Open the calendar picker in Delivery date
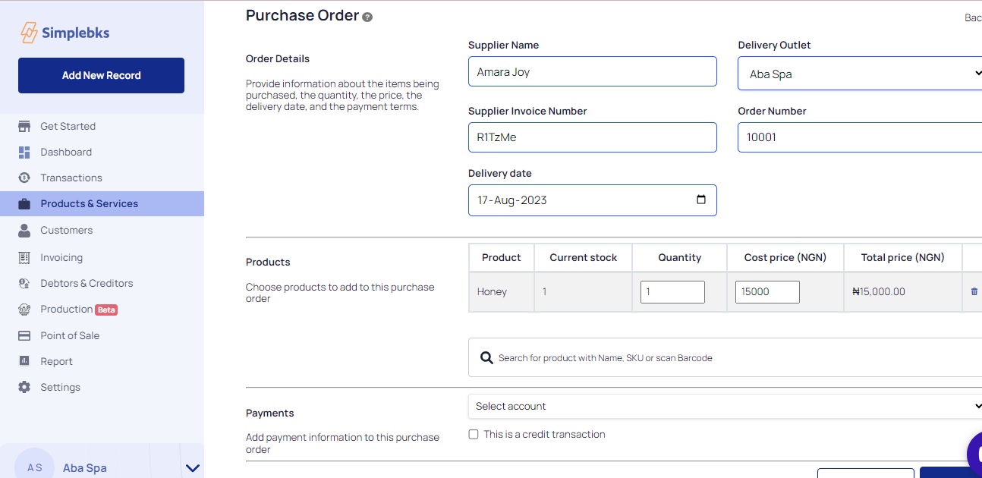 (701, 200)
